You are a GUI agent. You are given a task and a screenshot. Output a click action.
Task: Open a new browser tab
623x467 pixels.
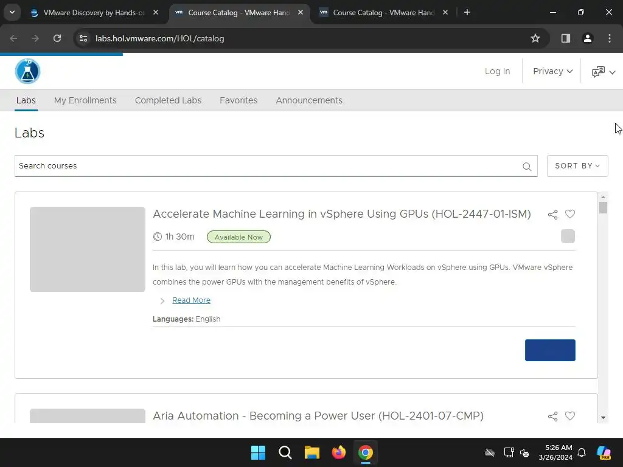click(467, 12)
